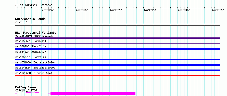Click the chr22:46737903..46738503 region label
This screenshot has width=227, height=96.
click(x=34, y=6)
